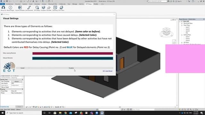This screenshot has width=205, height=115.
Task: Open Level 3 under Ceiling Plans
Action: pyautogui.click(x=187, y=41)
